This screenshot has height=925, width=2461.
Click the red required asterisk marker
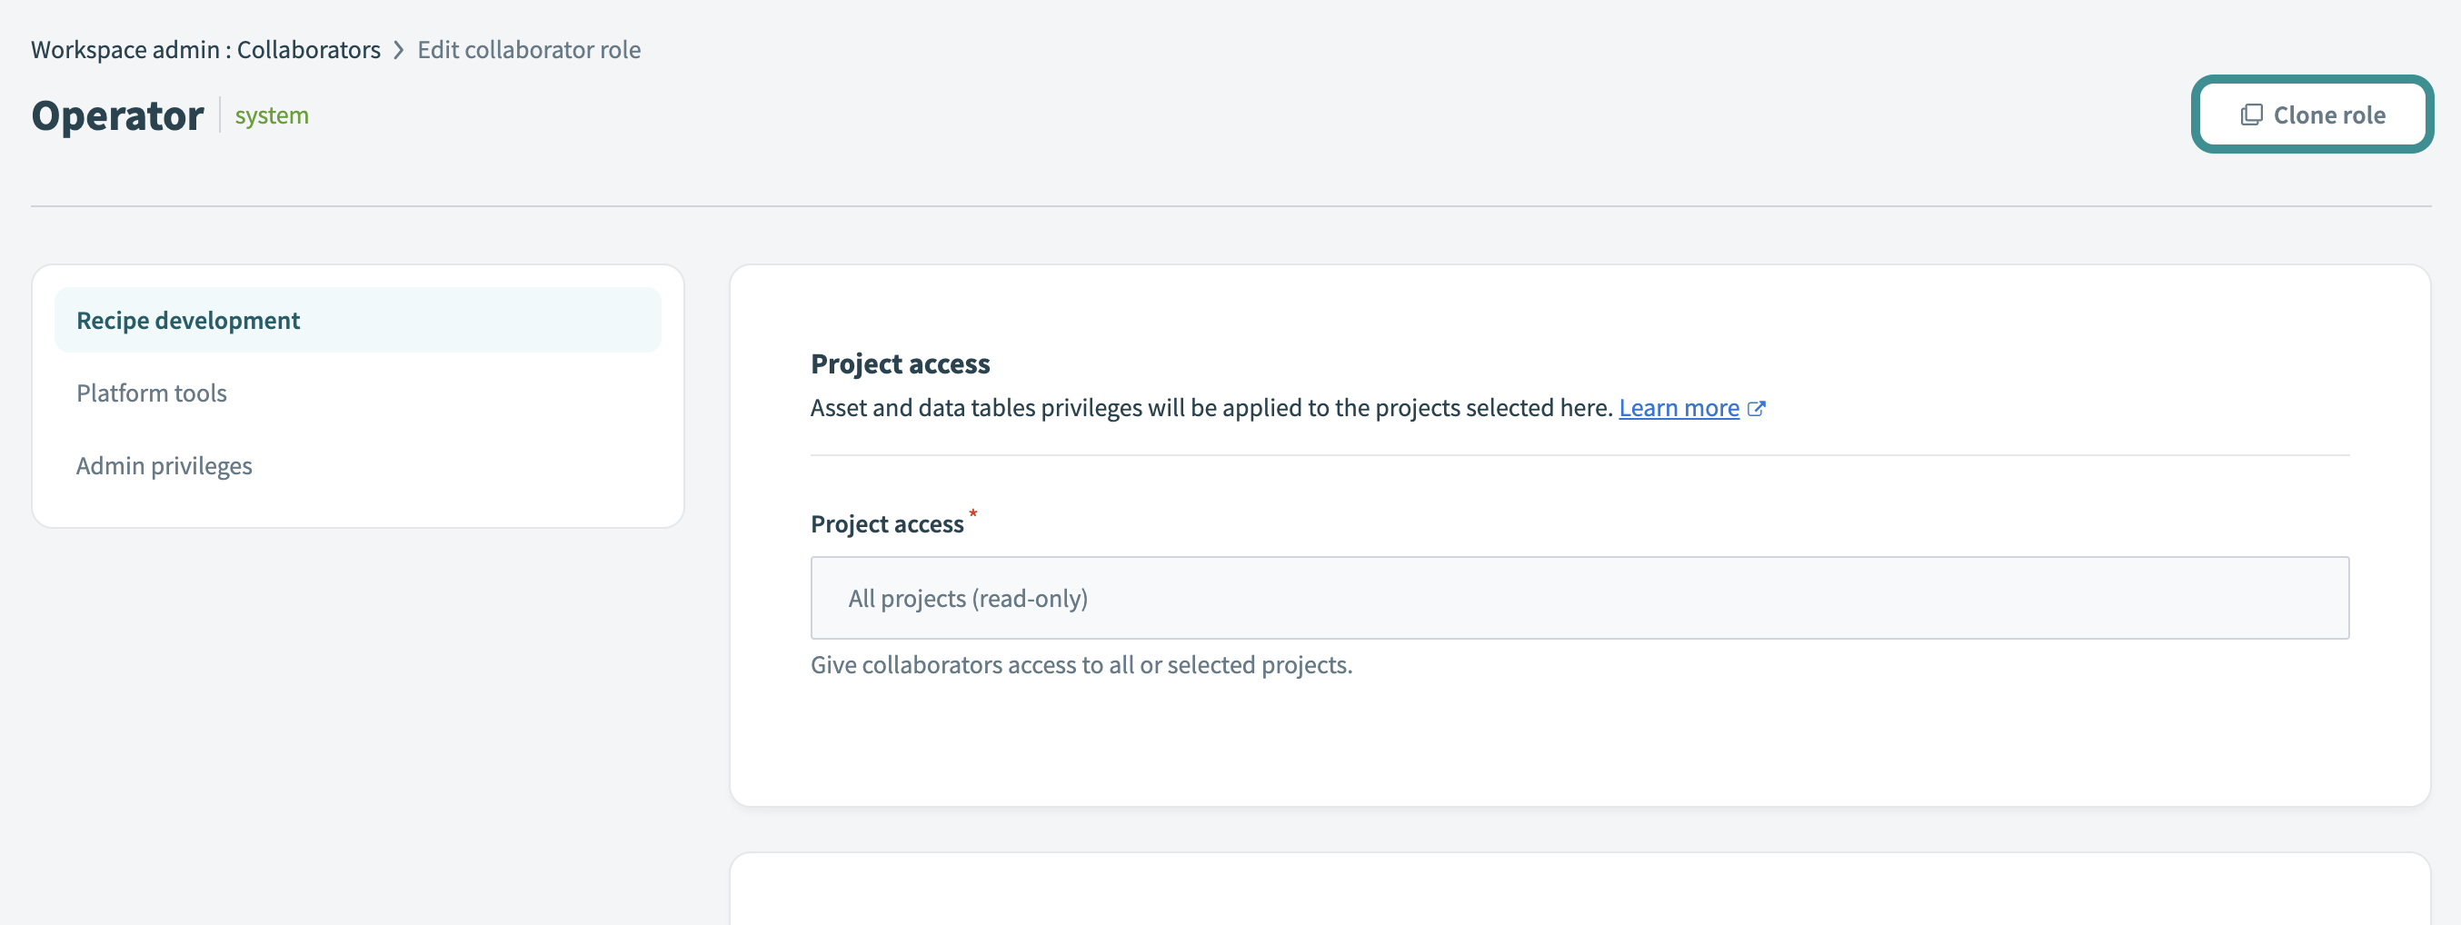click(x=972, y=514)
